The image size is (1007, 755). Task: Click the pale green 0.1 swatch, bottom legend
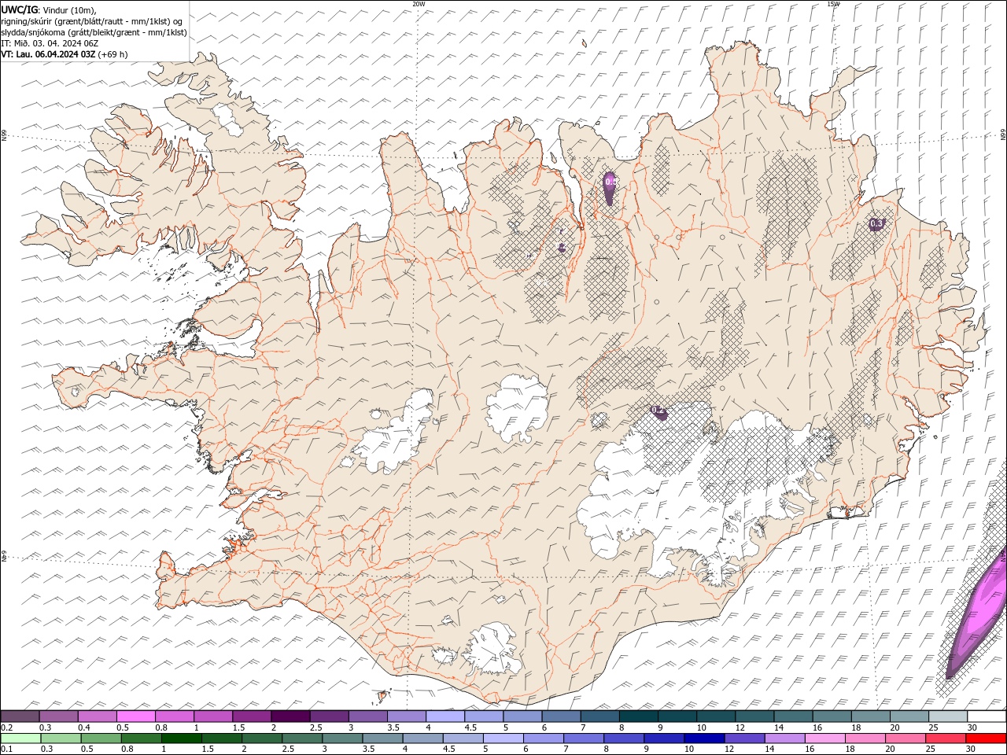pyautogui.click(x=20, y=738)
